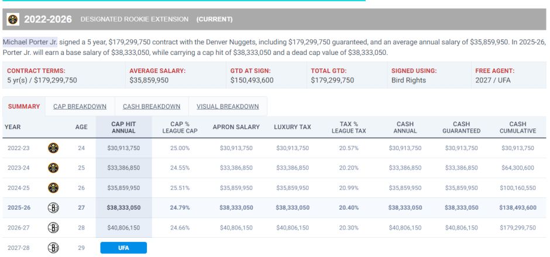Screen dimensions: 550x257
Task: Select the Visual Breakdown tab
Action: click(x=228, y=106)
